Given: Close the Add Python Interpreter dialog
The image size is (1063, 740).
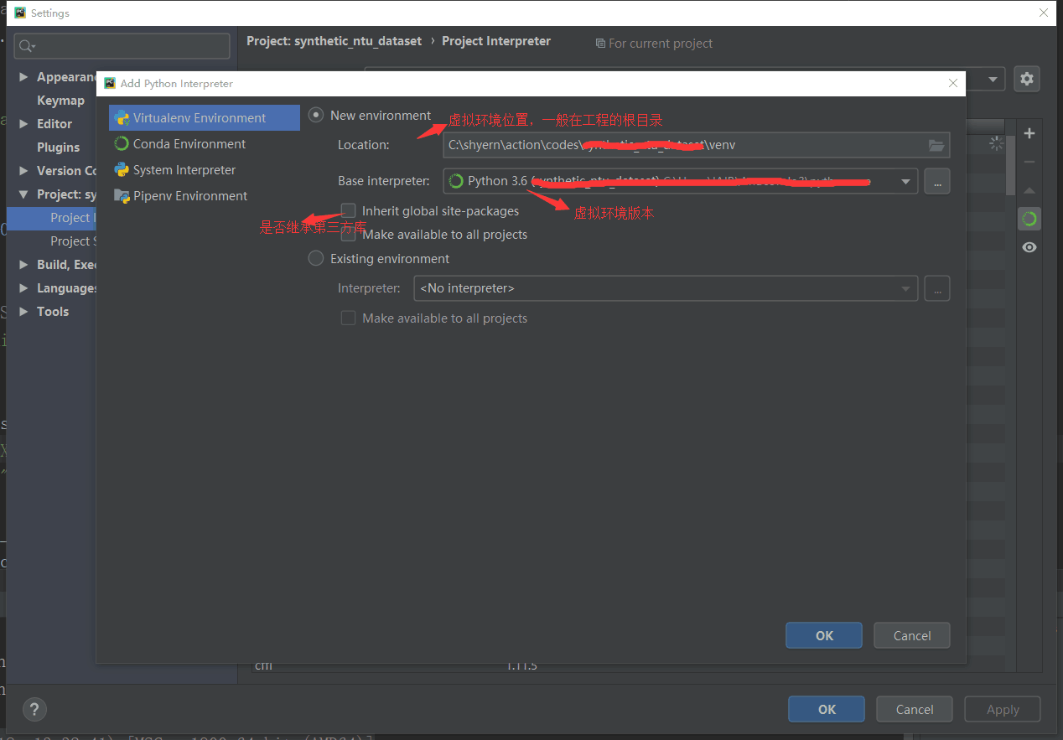Looking at the screenshot, I should pyautogui.click(x=952, y=83).
